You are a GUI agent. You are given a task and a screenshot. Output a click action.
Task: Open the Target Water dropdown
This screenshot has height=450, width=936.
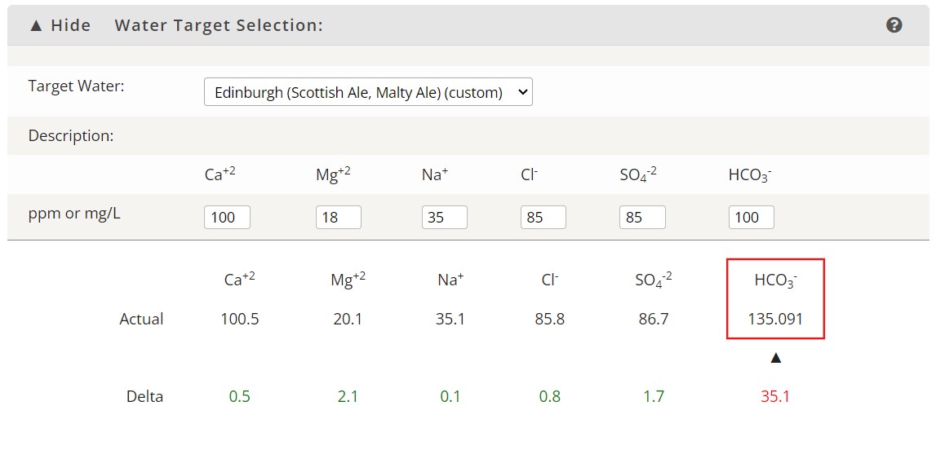tap(368, 92)
